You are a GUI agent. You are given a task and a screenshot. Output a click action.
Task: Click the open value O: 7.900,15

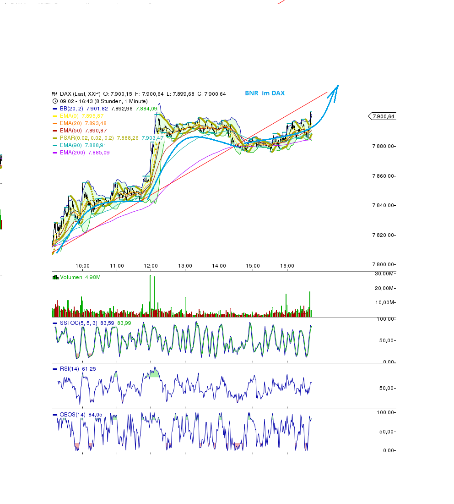(118, 94)
